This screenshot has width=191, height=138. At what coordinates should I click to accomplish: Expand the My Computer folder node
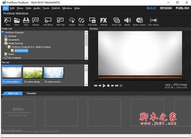[3, 58]
